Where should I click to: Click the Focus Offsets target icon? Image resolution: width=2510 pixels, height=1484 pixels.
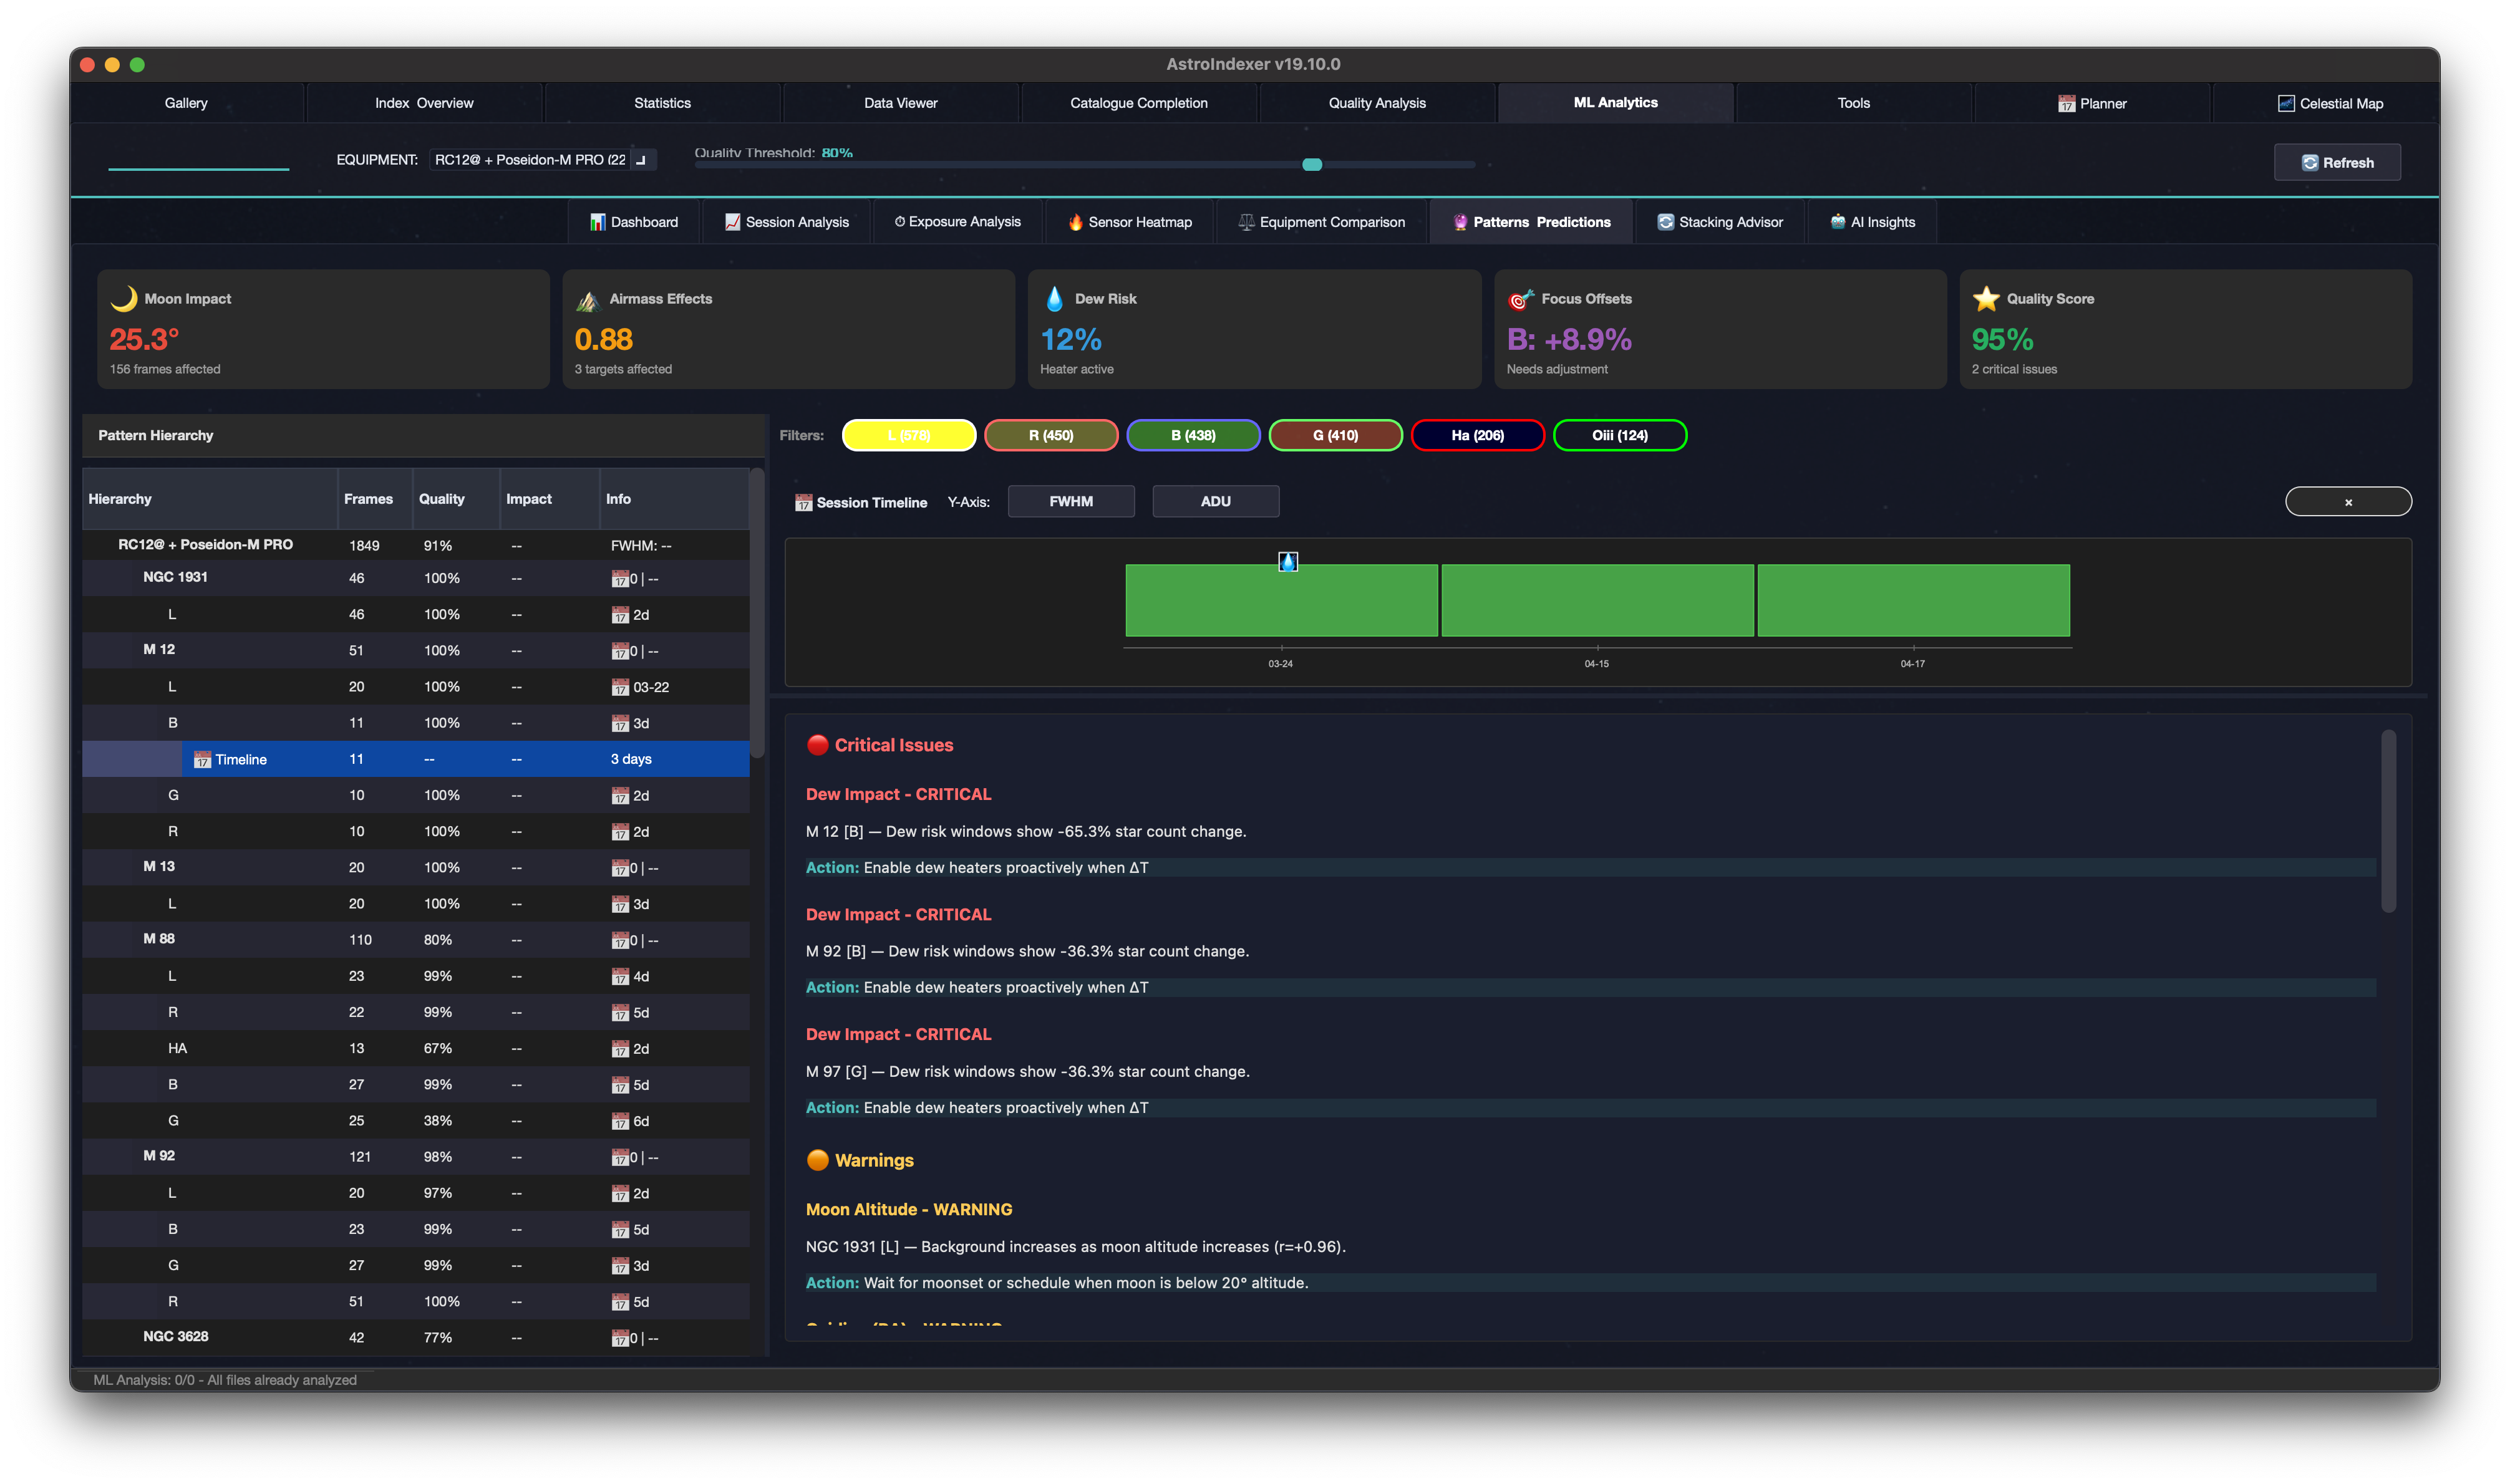1521,299
